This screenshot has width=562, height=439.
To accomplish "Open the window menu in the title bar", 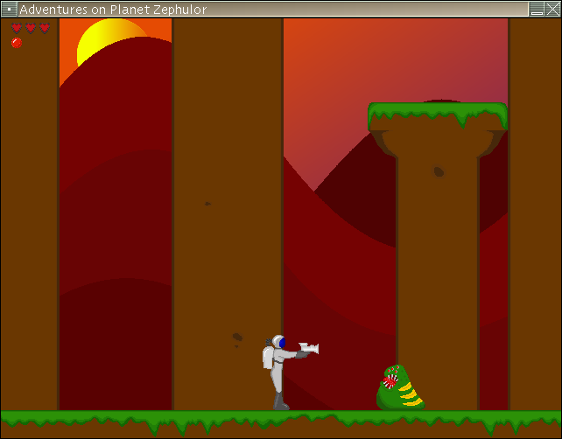I will 9,9.
